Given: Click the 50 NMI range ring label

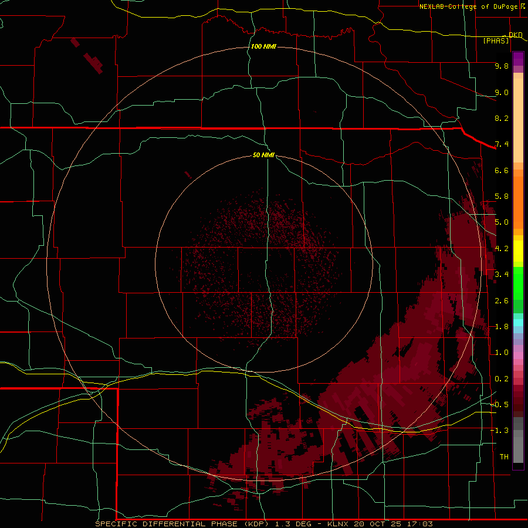Looking at the screenshot, I should pos(263,155).
